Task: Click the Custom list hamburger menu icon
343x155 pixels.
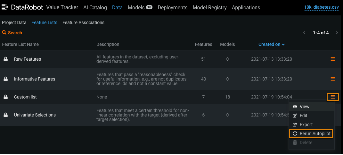Action: pos(332,97)
